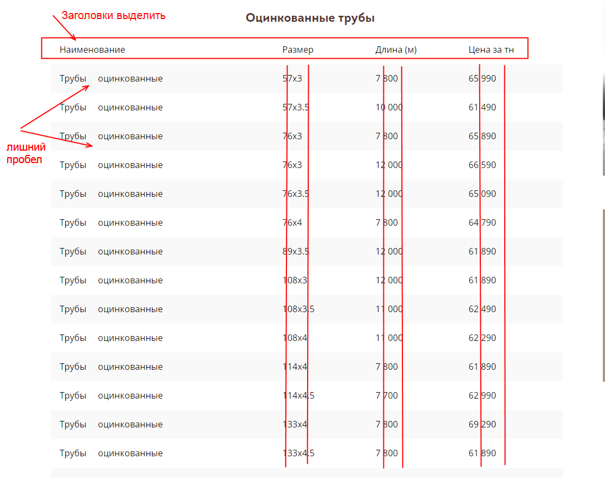Viewport: 605px width, 478px height.
Task: Select size cell '76x4'
Action: [x=292, y=222]
